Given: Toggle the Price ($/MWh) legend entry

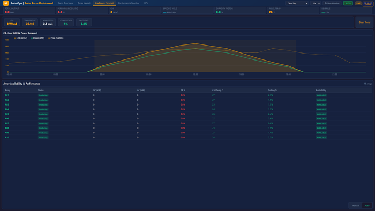Looking at the screenshot, I should pyautogui.click(x=56, y=38).
